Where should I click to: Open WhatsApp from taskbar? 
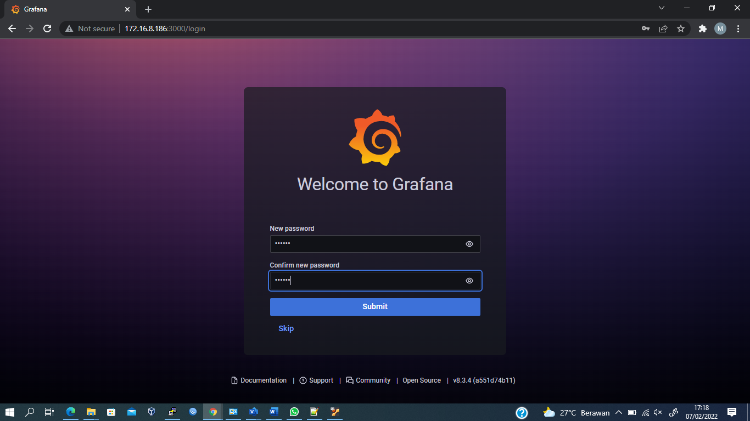click(x=294, y=412)
